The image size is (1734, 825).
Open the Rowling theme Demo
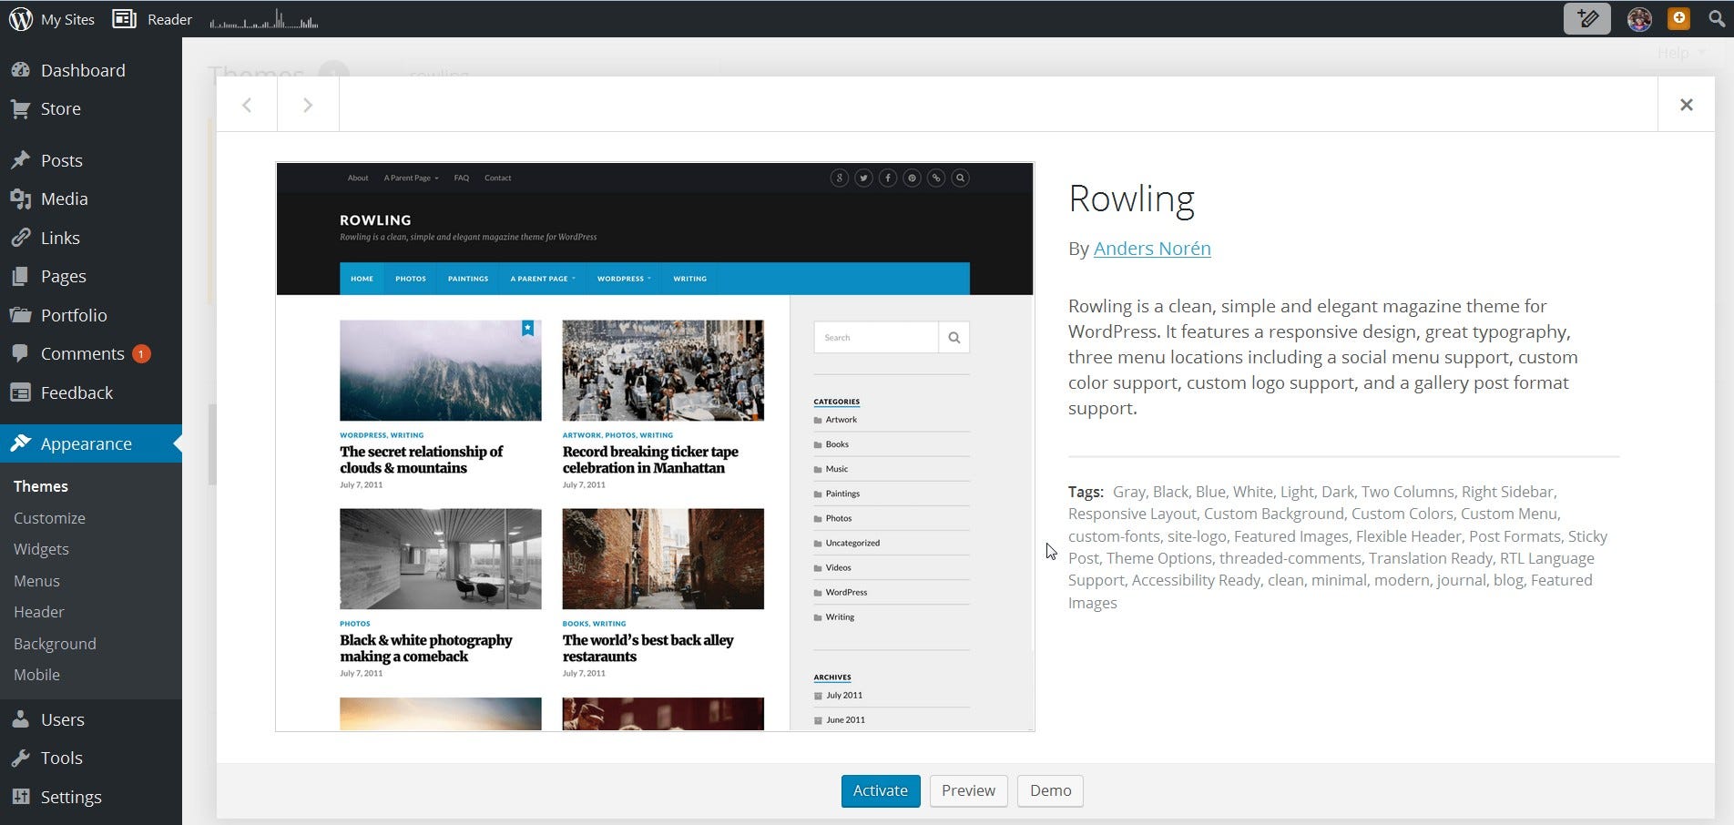point(1050,790)
